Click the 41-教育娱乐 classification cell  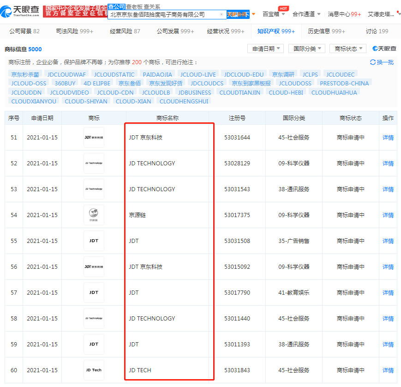tap(294, 292)
